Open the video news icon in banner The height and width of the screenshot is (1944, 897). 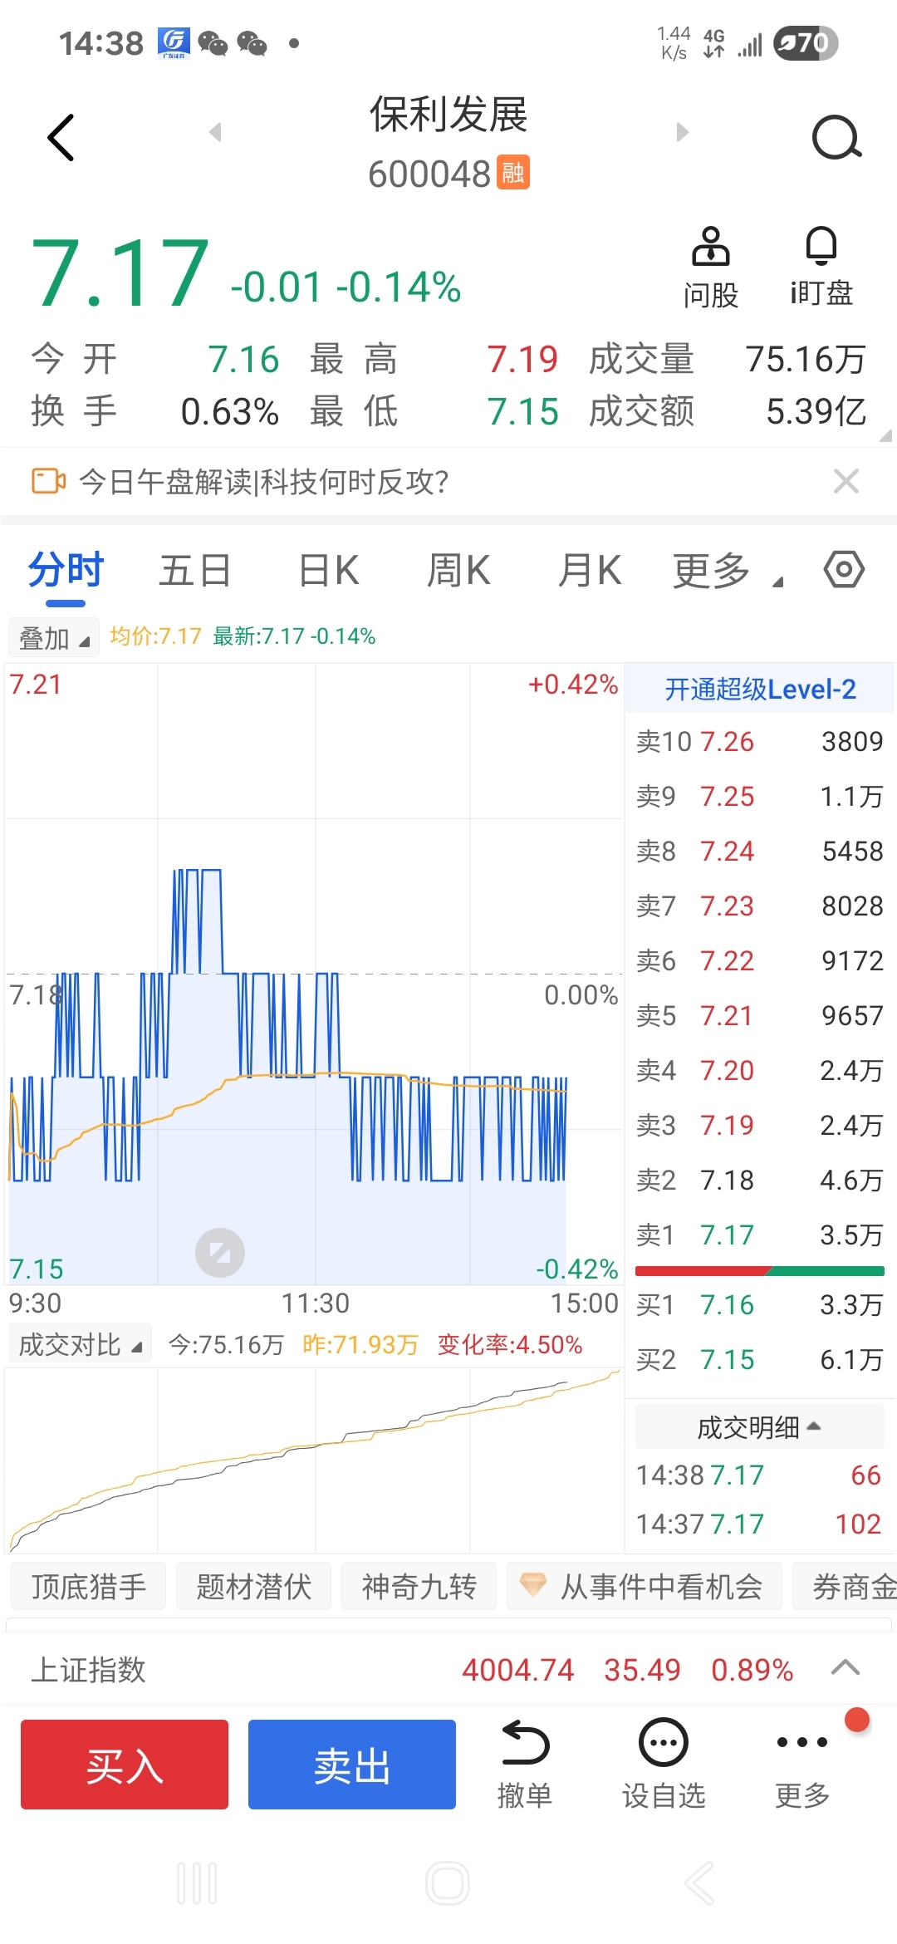tap(48, 481)
